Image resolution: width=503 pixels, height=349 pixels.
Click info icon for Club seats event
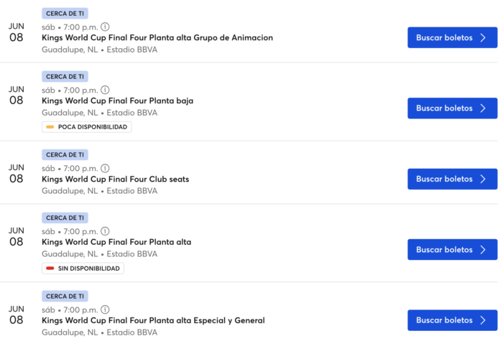tap(105, 168)
